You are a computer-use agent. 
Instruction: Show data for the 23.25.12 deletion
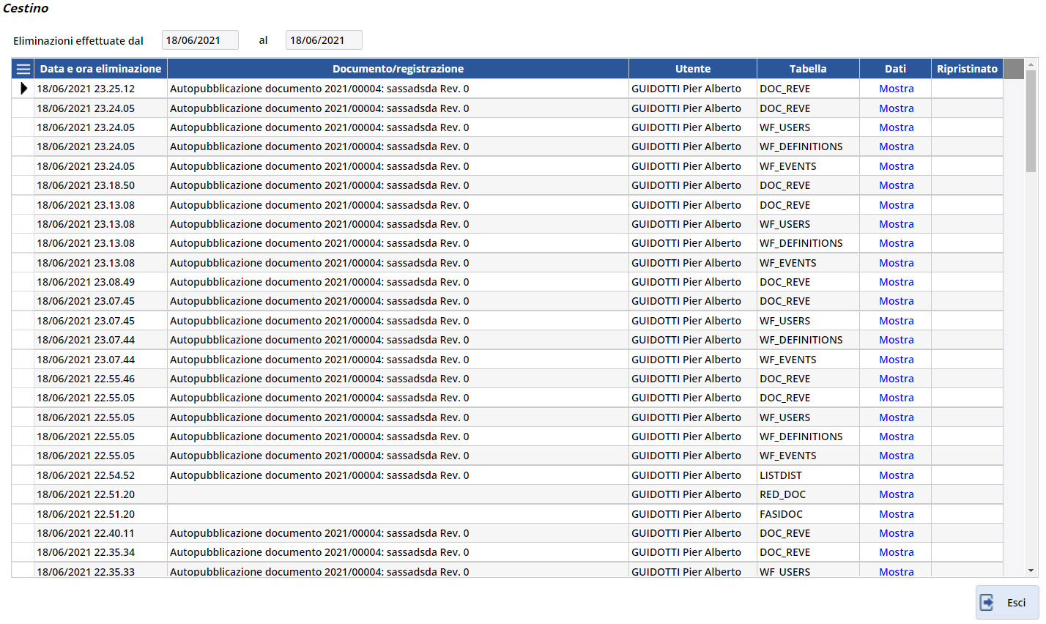pyautogui.click(x=896, y=89)
